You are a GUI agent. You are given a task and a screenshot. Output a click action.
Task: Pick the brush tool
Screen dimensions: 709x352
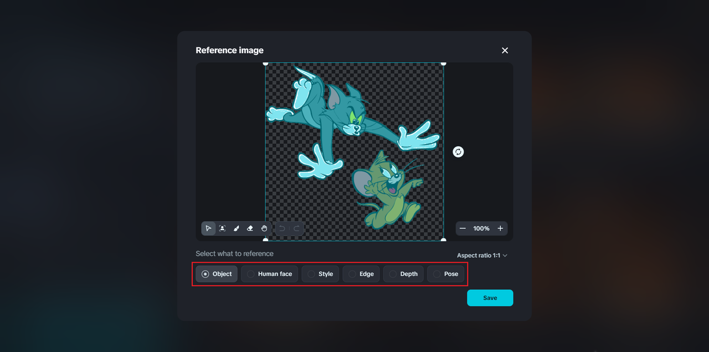click(236, 228)
